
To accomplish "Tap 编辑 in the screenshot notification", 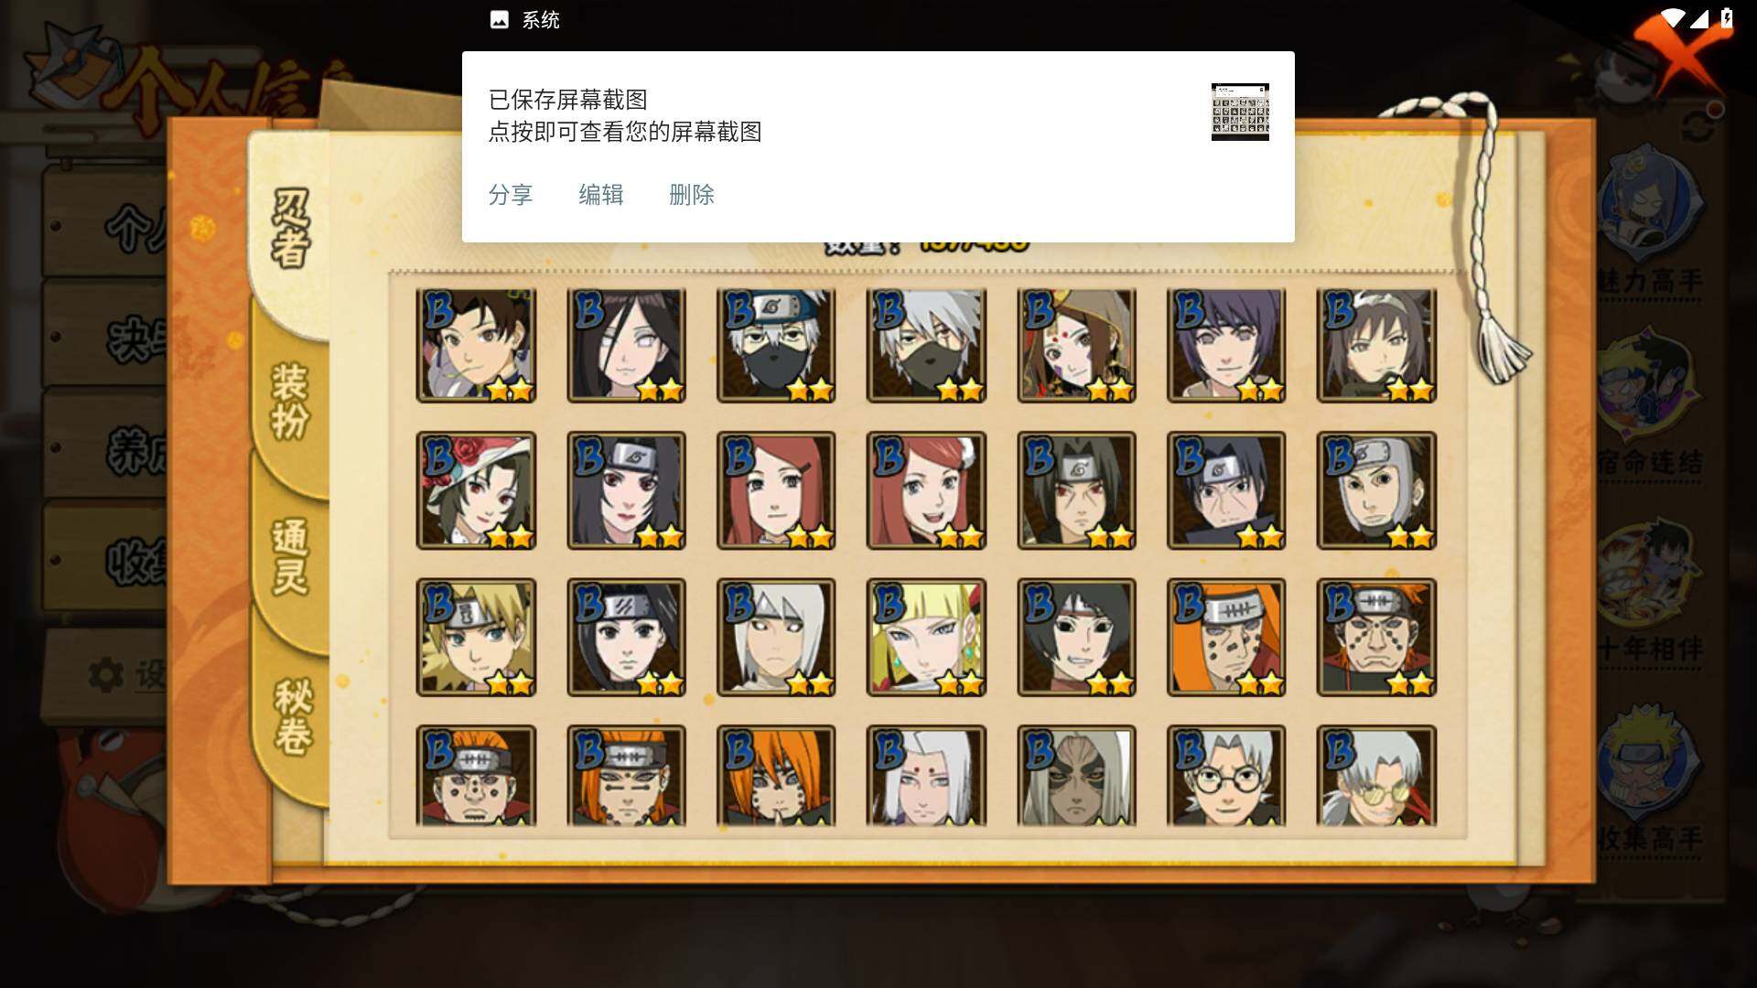I will click(x=601, y=195).
